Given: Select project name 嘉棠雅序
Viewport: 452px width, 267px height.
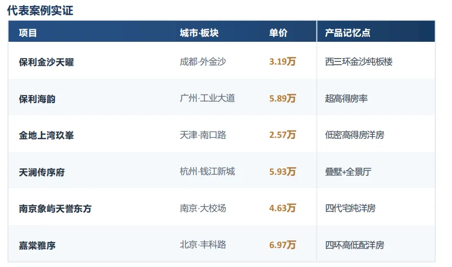Looking at the screenshot, I should (37, 246).
